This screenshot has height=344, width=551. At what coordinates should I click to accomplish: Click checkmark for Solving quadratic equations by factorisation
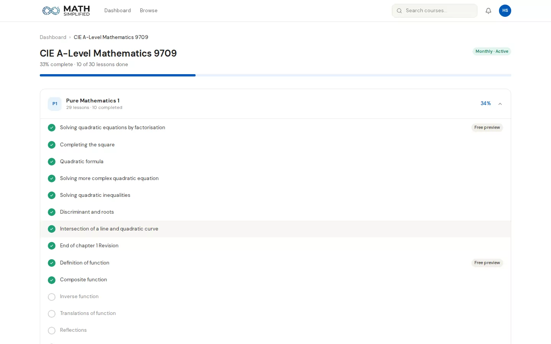pyautogui.click(x=52, y=128)
